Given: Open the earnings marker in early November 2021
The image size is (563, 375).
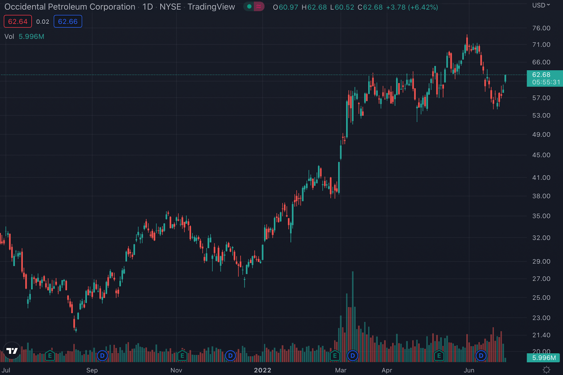Looking at the screenshot, I should coord(182,356).
